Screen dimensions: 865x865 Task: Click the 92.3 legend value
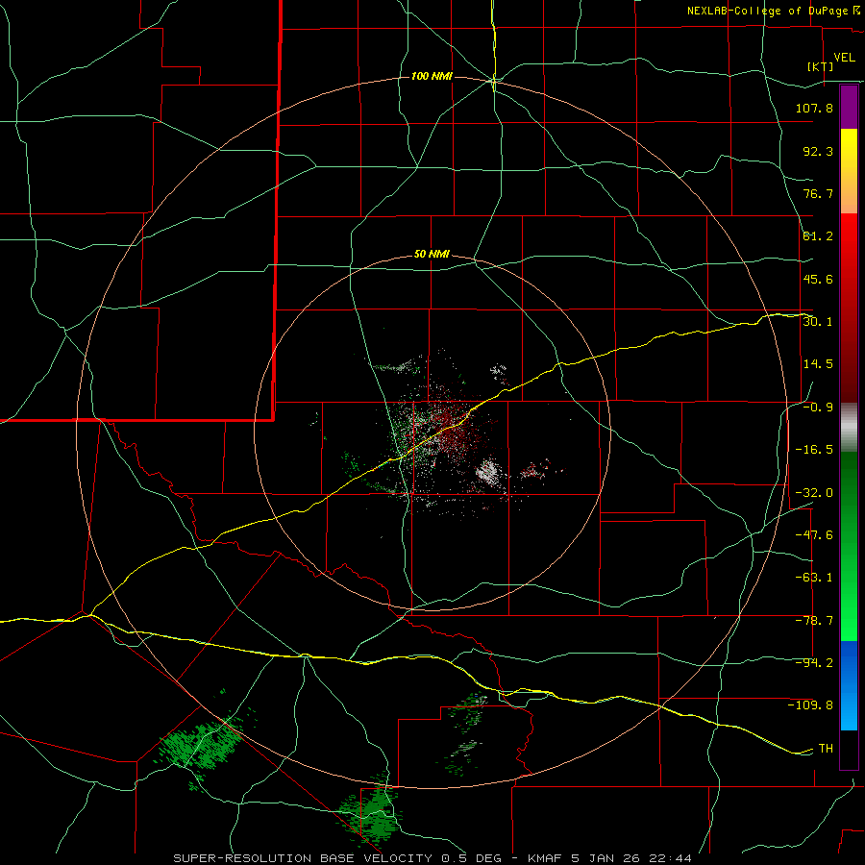818,151
